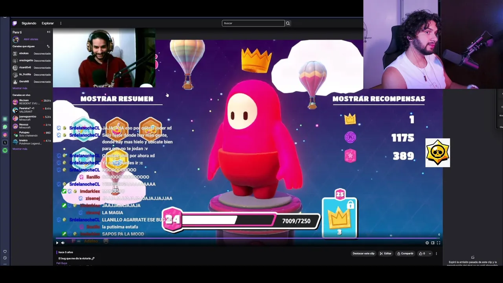503x283 pixels.
Task: Open the Explorar tab
Action: (48, 23)
